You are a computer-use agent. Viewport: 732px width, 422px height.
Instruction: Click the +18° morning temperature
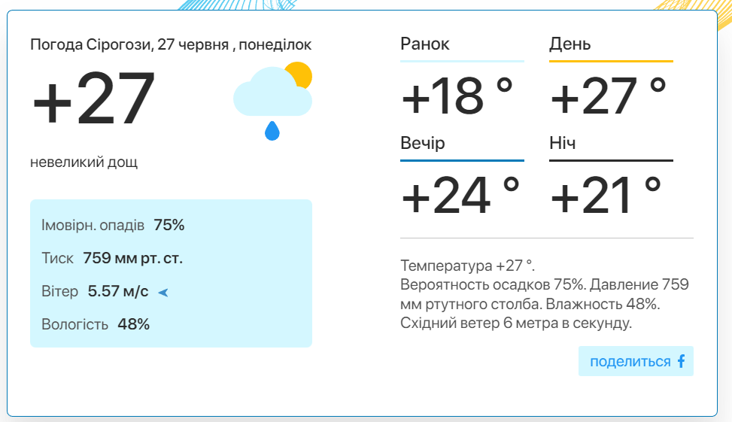point(457,96)
